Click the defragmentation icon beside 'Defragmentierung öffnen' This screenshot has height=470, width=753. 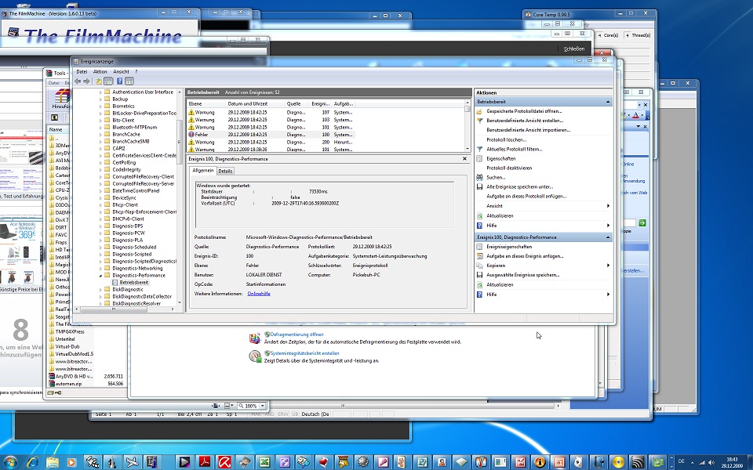[254, 338]
